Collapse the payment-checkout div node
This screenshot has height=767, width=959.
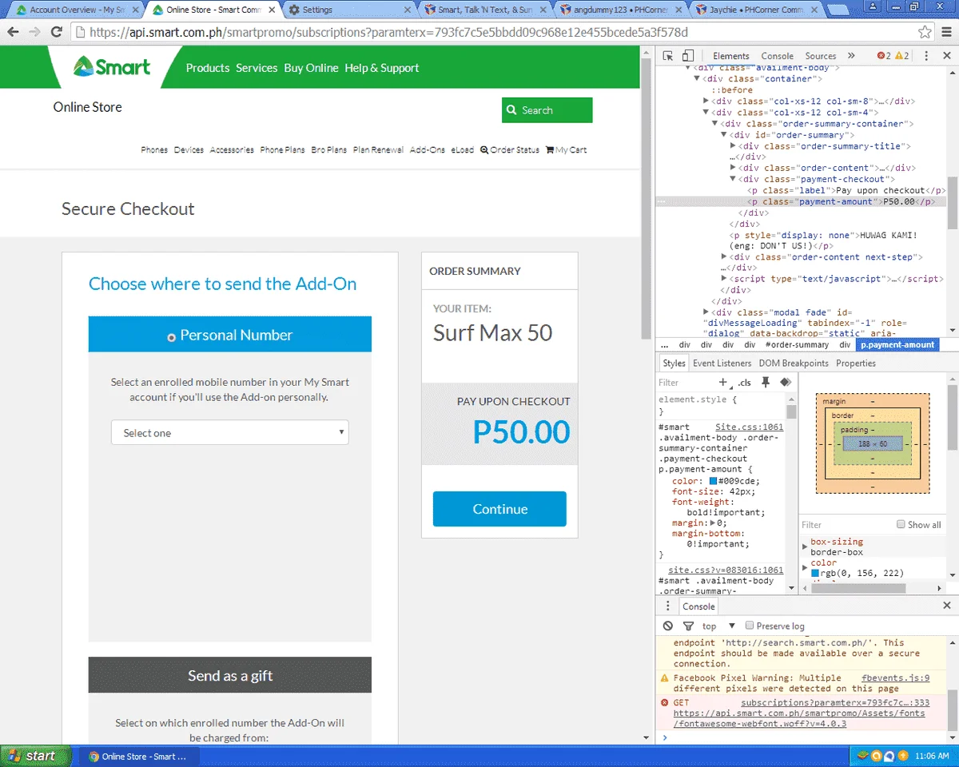pos(734,180)
